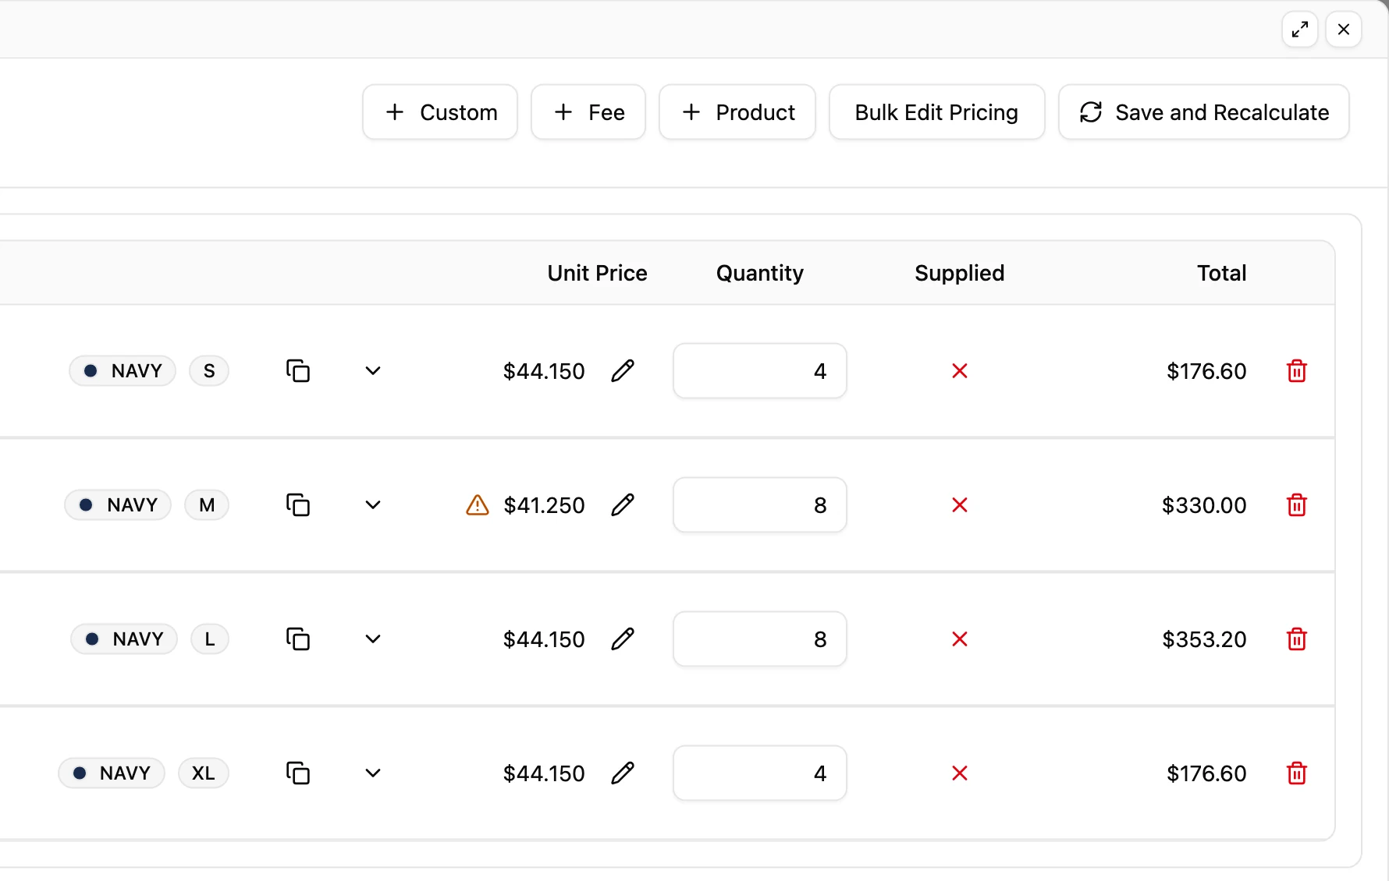Viewport: 1389px width, 881px height.
Task: Open Bulk Edit Pricing
Action: coord(936,112)
